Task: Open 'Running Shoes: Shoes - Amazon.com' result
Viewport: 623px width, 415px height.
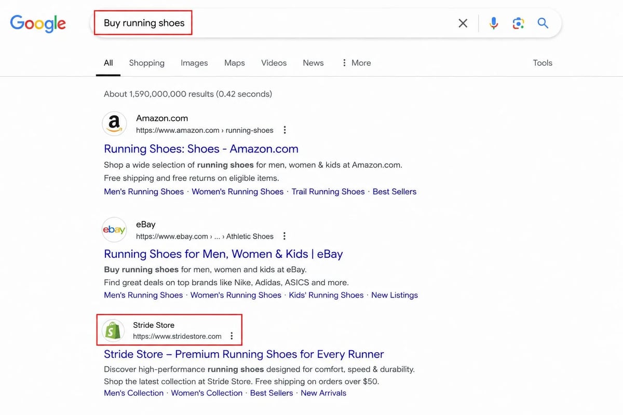Action: [x=201, y=149]
